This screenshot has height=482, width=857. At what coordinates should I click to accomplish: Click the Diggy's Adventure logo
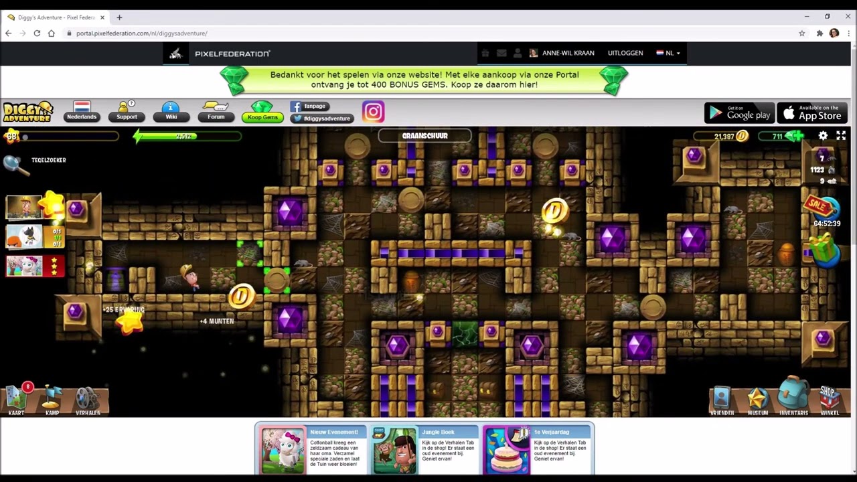pos(27,112)
